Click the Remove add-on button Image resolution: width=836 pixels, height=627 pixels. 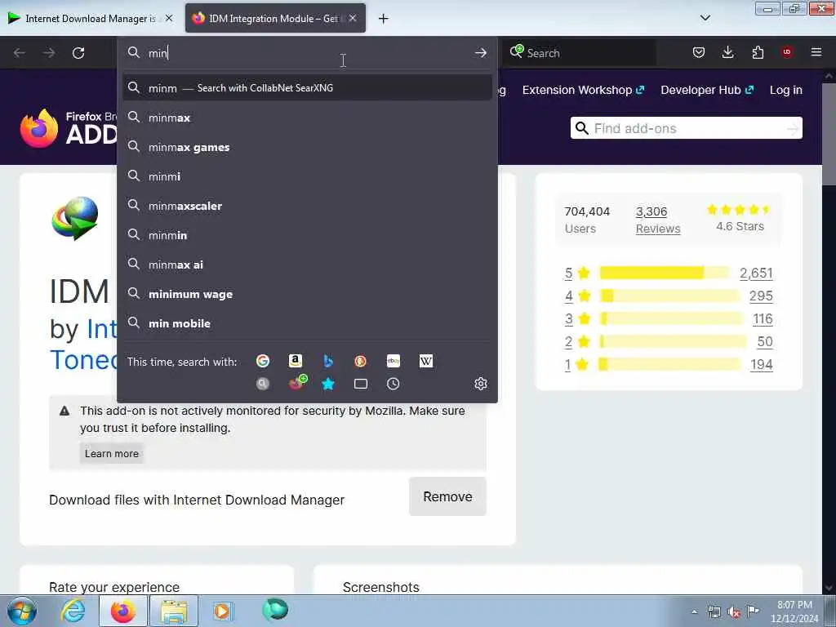coord(447,496)
